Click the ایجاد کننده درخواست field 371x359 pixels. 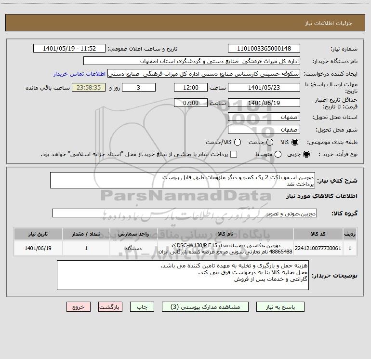tap(204, 74)
